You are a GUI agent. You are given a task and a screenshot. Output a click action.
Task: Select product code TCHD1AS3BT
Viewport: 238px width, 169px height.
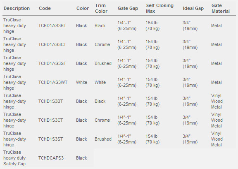52,25
